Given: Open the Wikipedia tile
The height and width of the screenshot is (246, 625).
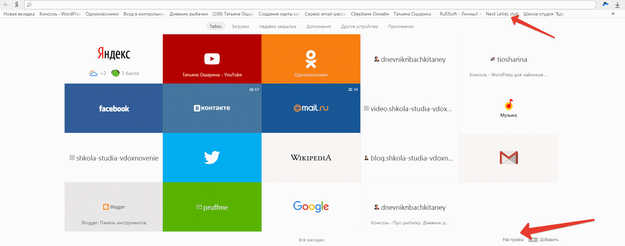Looking at the screenshot, I should (311, 158).
